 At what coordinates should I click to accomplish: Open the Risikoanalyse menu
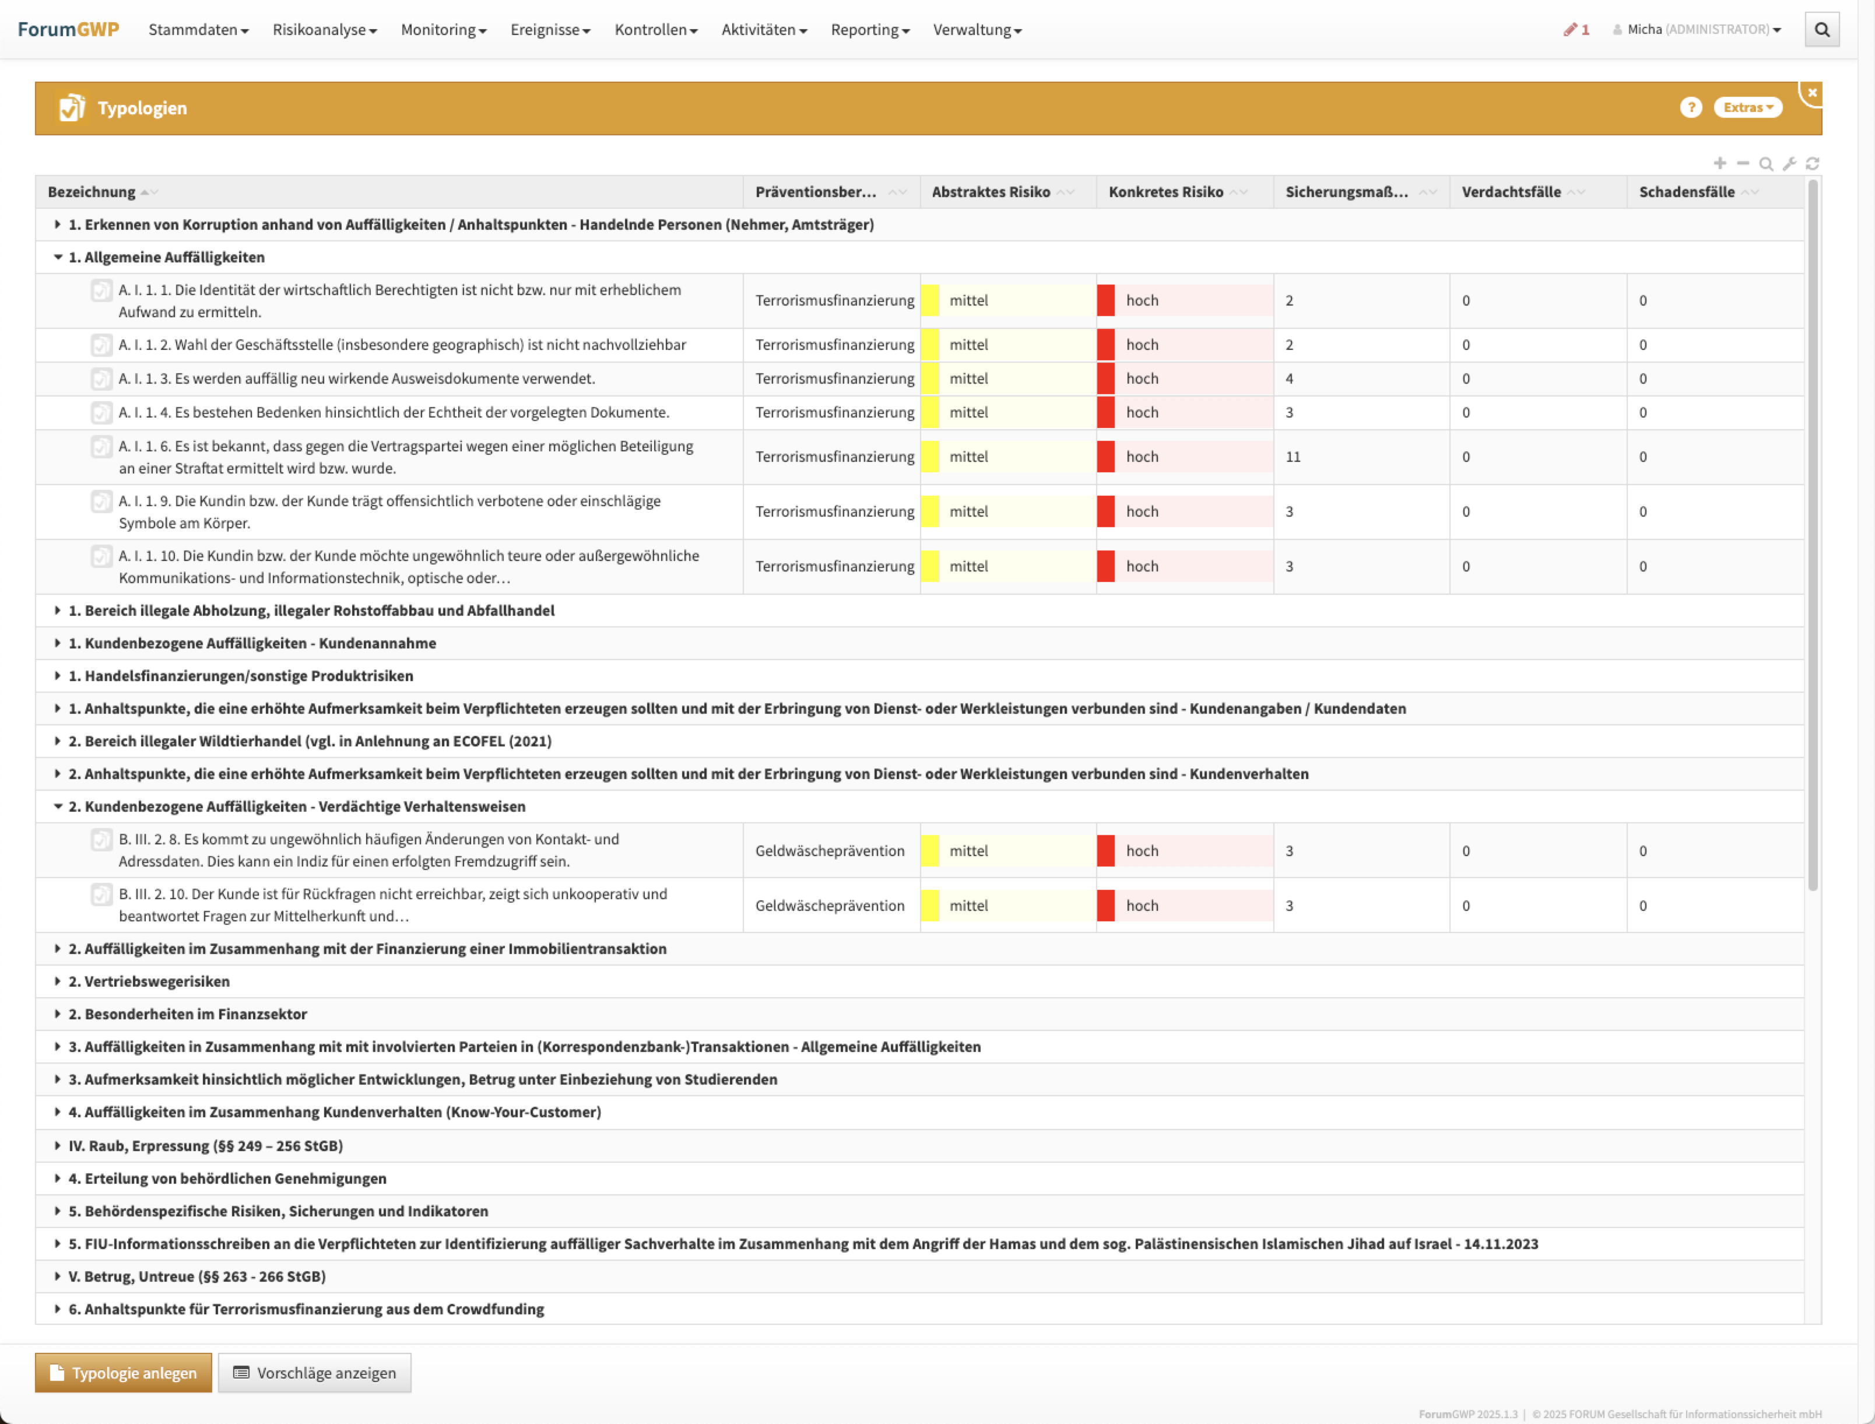click(324, 30)
